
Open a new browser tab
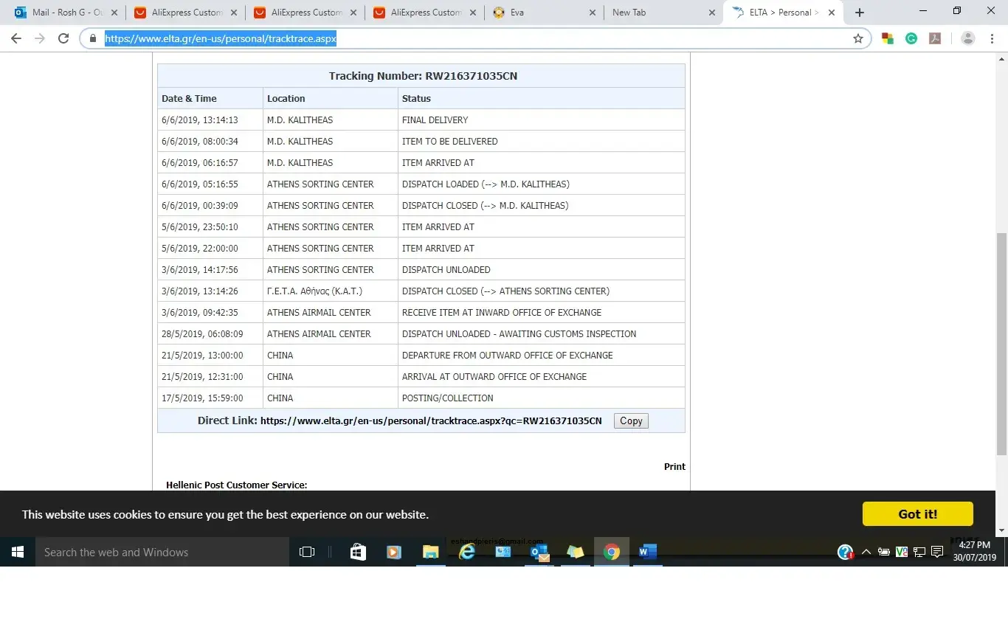tap(859, 13)
